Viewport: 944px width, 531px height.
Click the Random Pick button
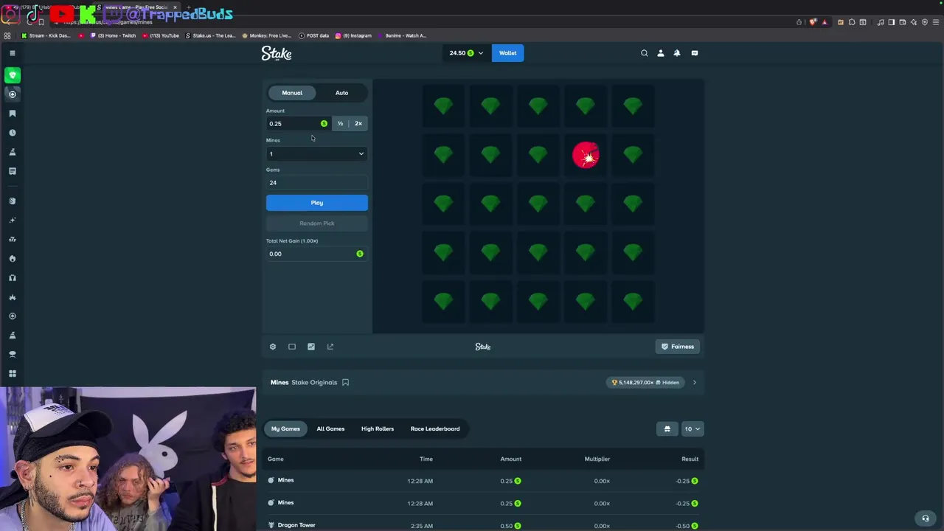click(317, 223)
